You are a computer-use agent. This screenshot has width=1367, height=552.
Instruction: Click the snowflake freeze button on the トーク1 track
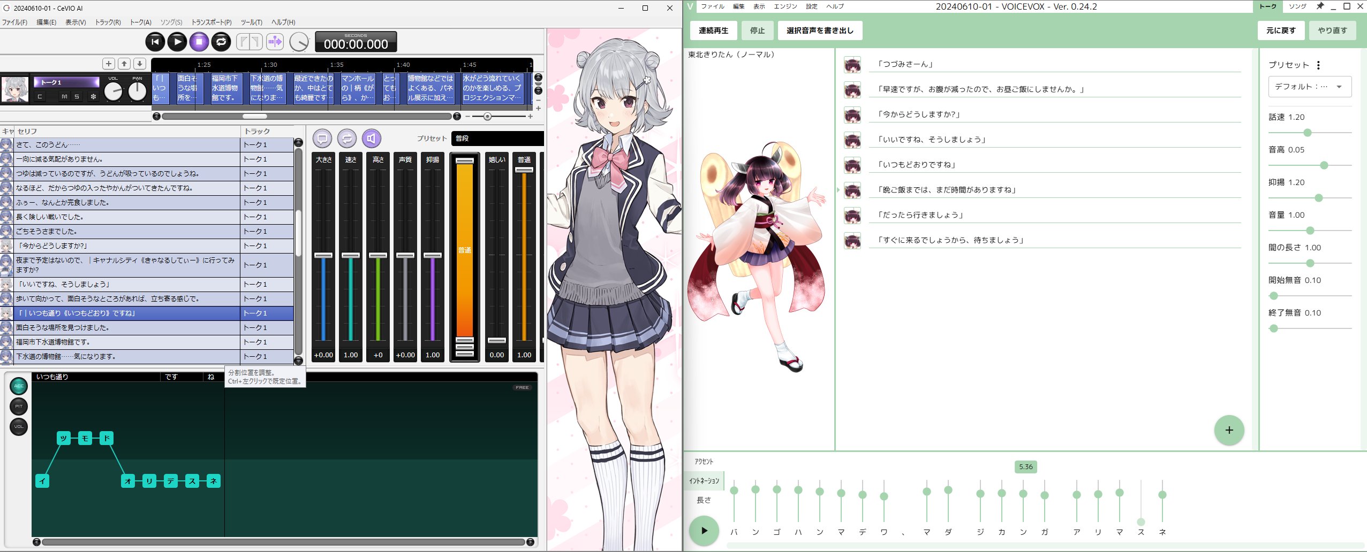click(93, 97)
